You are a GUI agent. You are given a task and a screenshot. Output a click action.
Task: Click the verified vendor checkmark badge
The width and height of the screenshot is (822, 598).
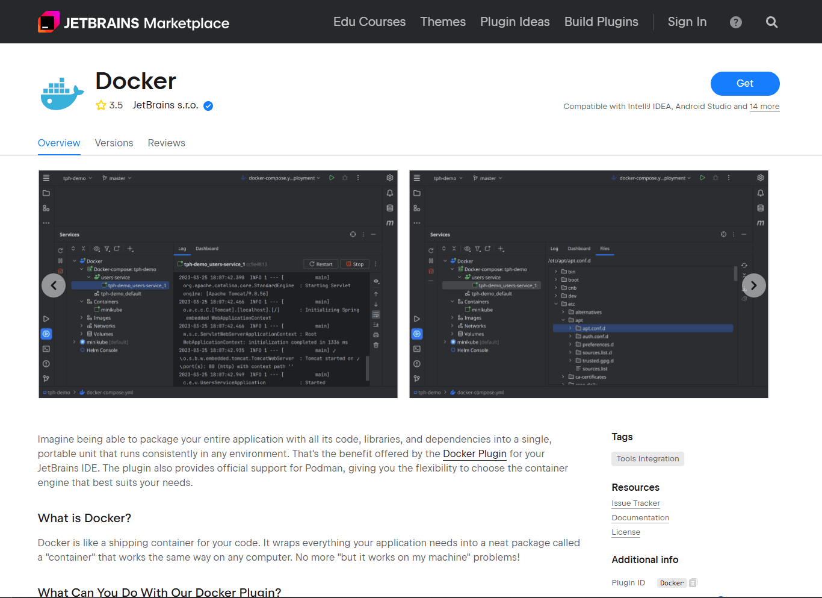pos(208,106)
